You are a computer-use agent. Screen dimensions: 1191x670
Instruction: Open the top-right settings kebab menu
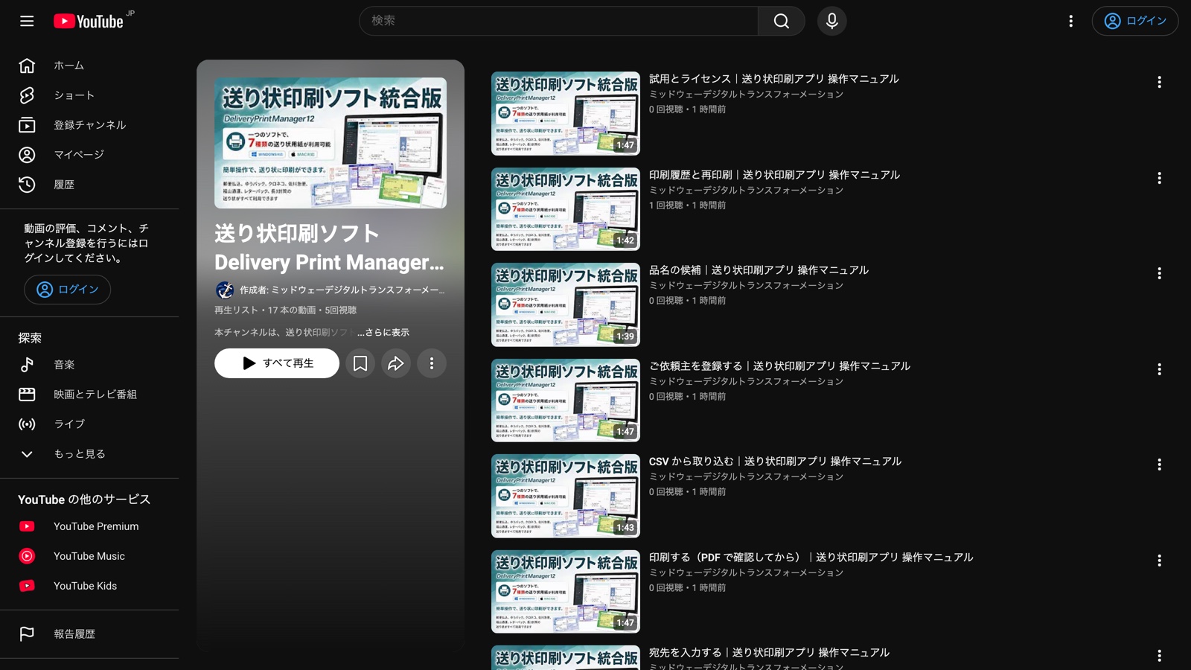click(1070, 21)
